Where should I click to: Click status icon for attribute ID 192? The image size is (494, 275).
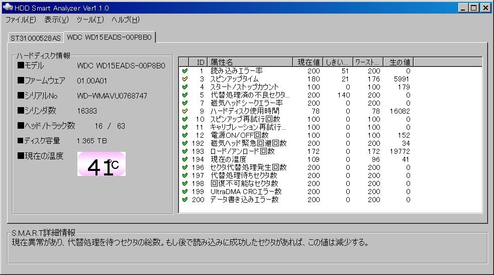pyautogui.click(x=185, y=143)
